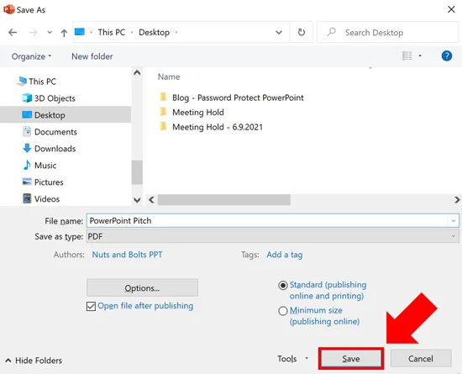Create a New folder
The width and height of the screenshot is (462, 374).
(x=92, y=56)
